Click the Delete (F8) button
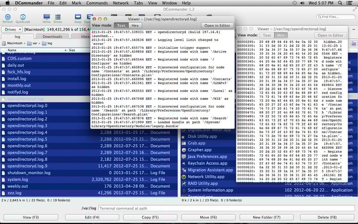Image resolution: width=358 pixels, height=224 pixels. 327,217
